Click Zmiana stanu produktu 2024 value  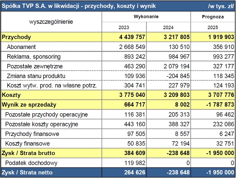[169, 76]
